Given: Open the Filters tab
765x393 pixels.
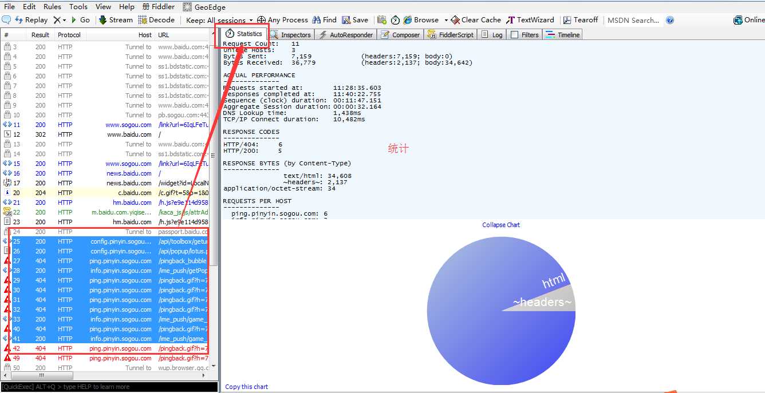Looking at the screenshot, I should (x=525, y=35).
